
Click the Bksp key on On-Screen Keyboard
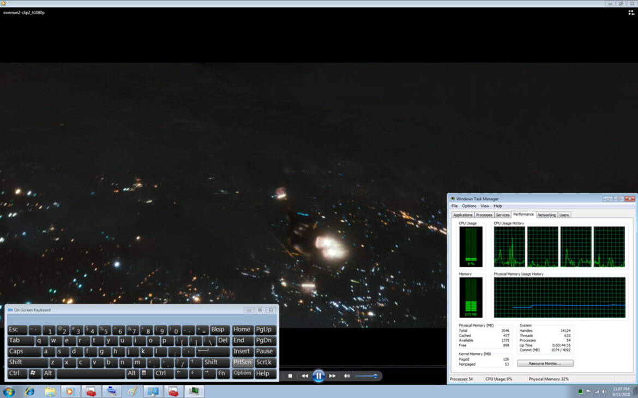tap(219, 330)
